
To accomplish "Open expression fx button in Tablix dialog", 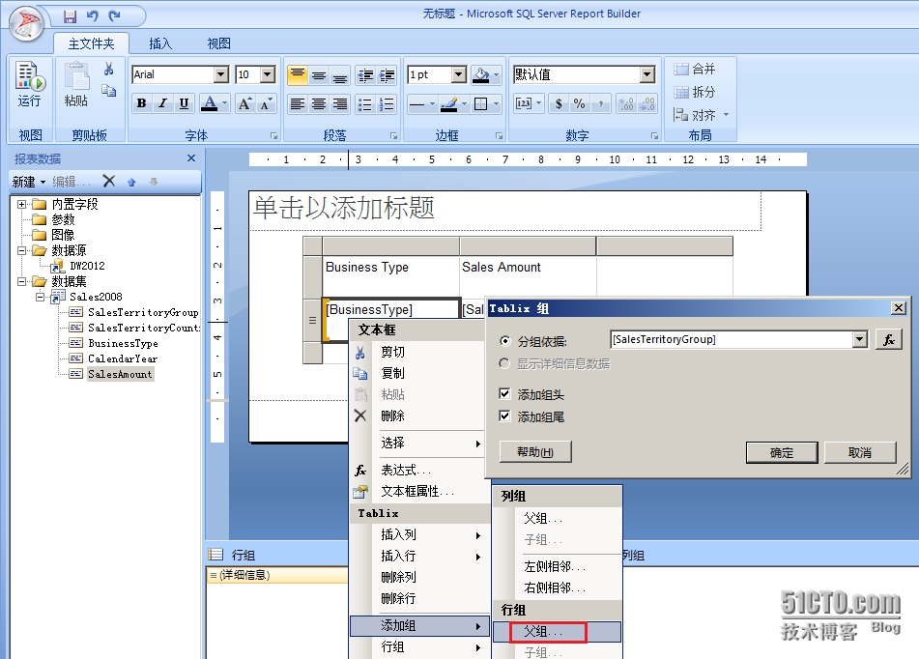I will [888, 339].
